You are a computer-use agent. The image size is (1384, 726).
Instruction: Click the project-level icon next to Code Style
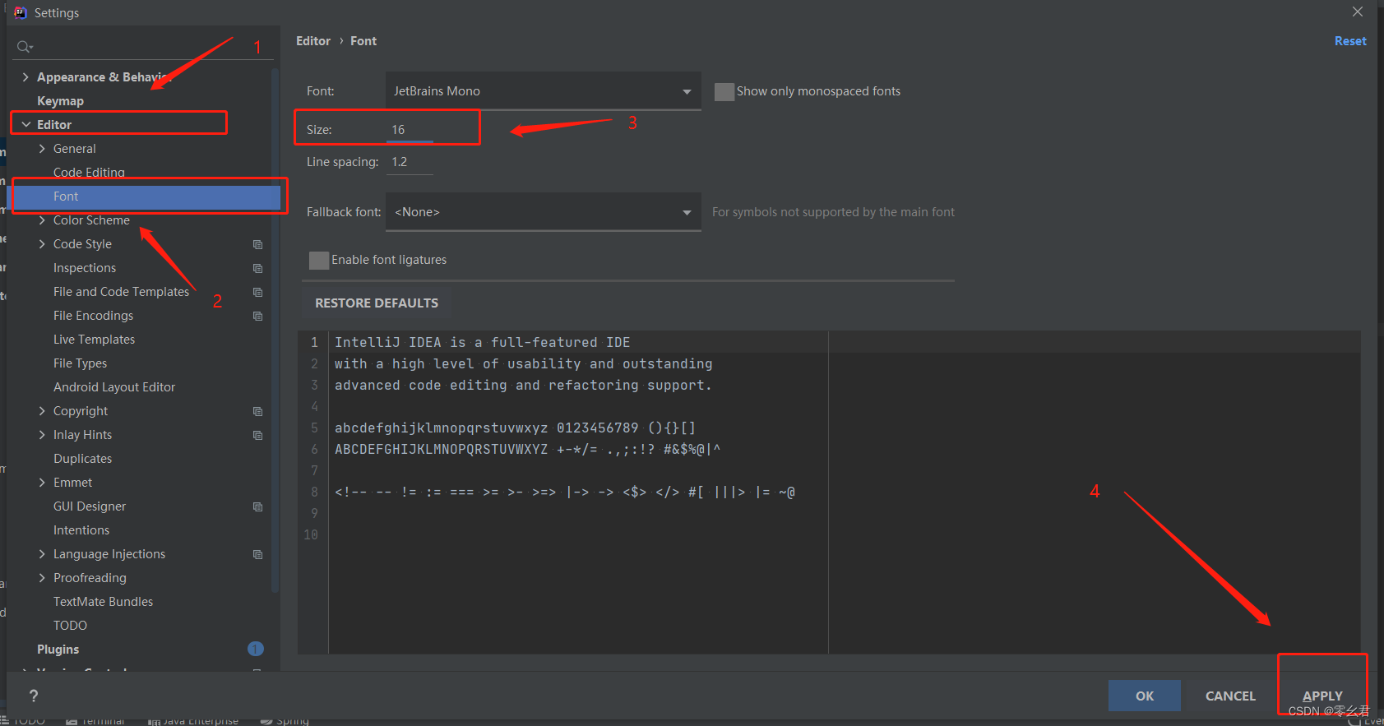[257, 244]
